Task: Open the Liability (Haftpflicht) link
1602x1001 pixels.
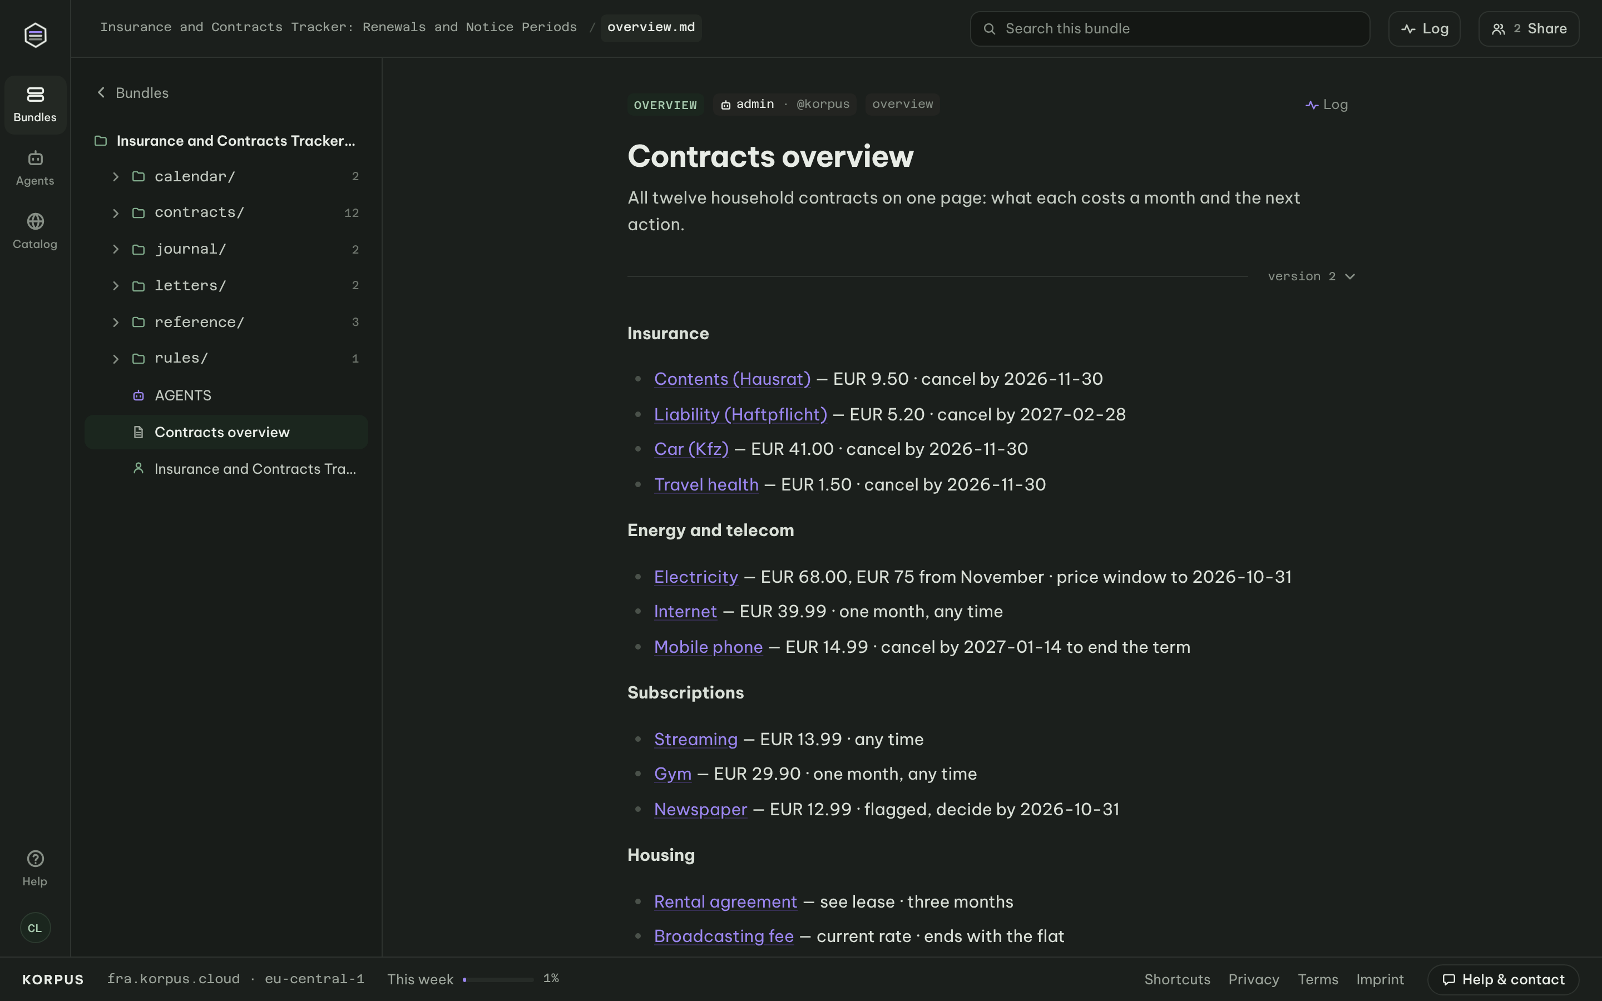Action: [x=740, y=415]
